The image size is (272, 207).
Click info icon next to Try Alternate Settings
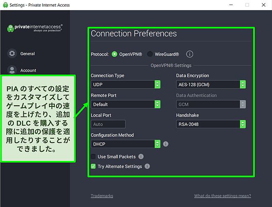coord(147,166)
